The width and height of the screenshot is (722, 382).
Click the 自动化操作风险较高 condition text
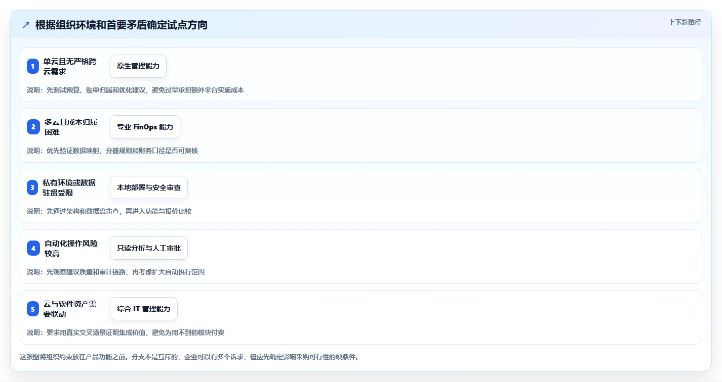[x=71, y=248]
